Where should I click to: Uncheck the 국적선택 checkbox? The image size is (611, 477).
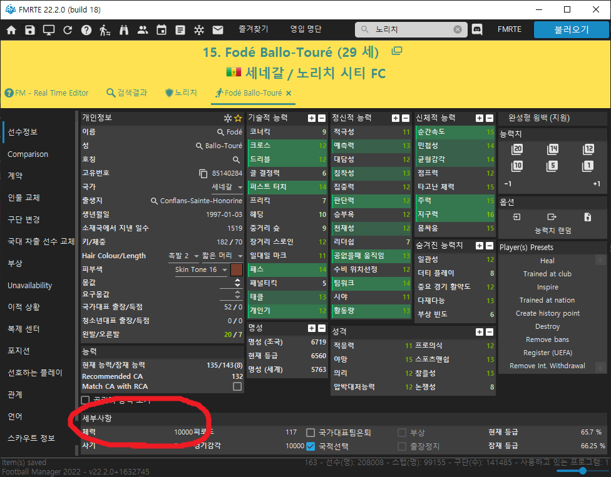click(311, 446)
